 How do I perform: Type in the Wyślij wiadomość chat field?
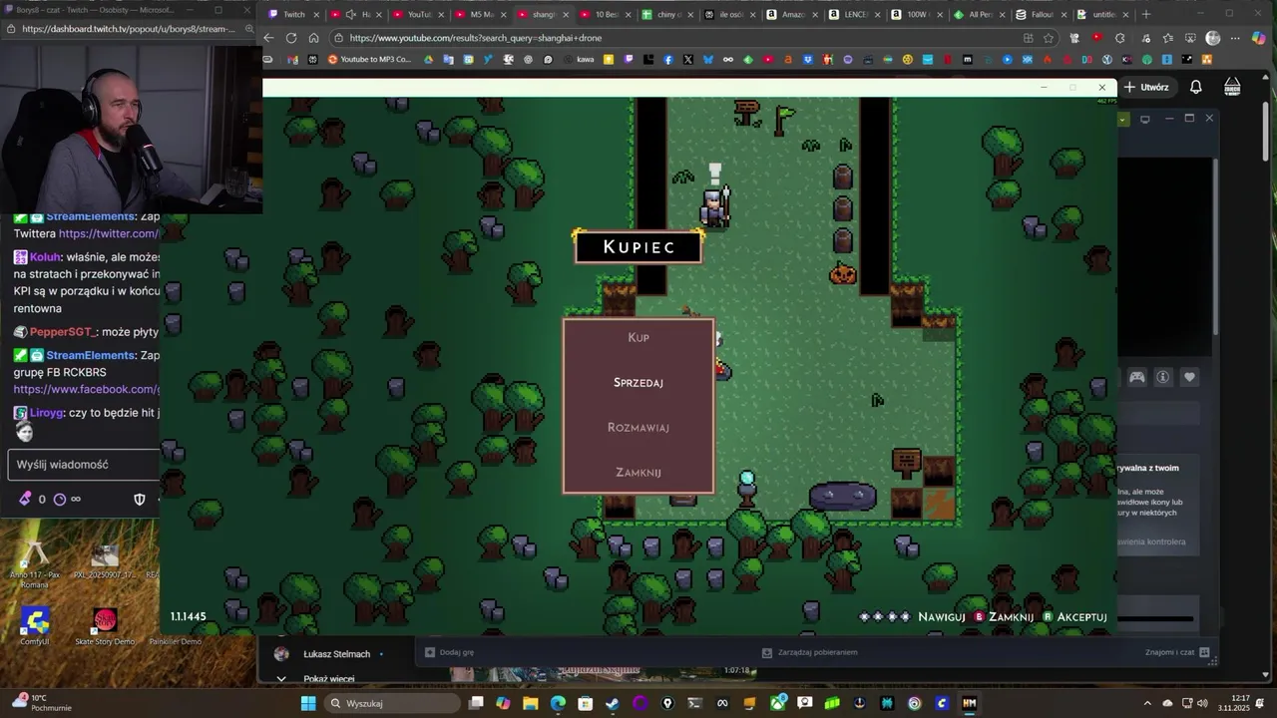[85, 465]
